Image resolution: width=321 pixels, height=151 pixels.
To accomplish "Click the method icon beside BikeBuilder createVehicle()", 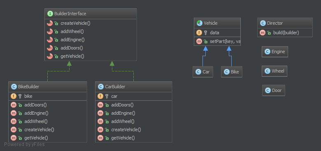I will pyautogui.click(x=14, y=130).
